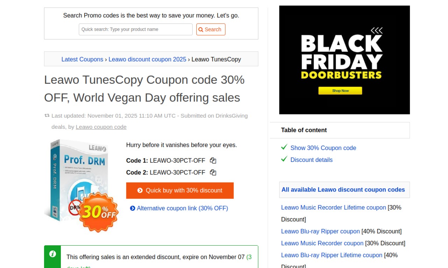Copy Code 2 using its copy icon
448x268 pixels.
[213, 172]
